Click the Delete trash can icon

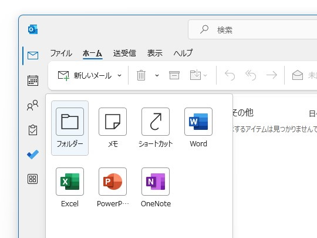pyautogui.click(x=141, y=75)
